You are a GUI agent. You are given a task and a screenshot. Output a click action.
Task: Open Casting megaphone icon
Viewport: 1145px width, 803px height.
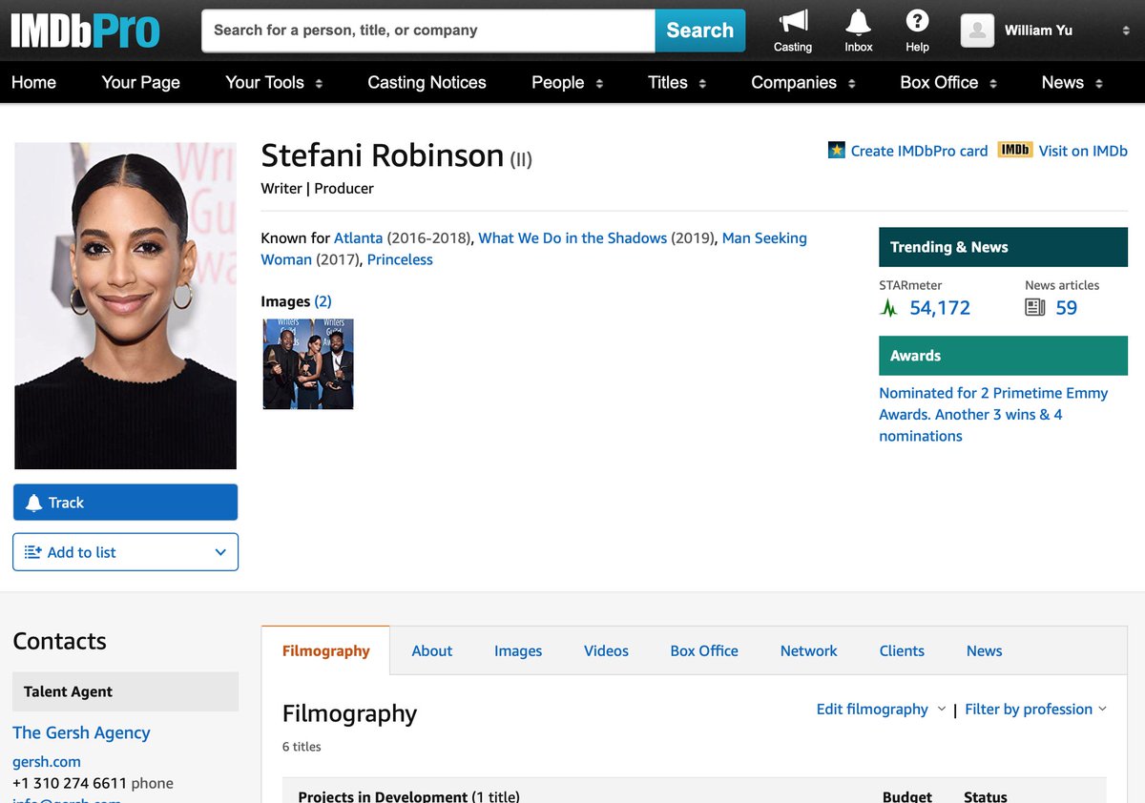793,21
